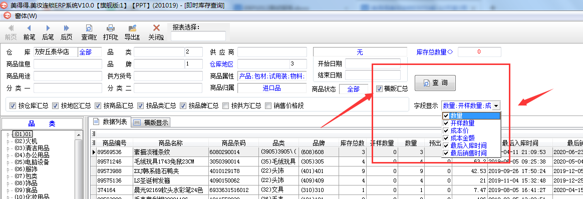Expand the (04)办公用品 tree node
This screenshot has width=583, height=199.
(9, 155)
